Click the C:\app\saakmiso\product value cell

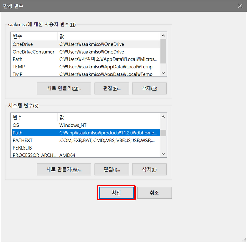click(108, 133)
